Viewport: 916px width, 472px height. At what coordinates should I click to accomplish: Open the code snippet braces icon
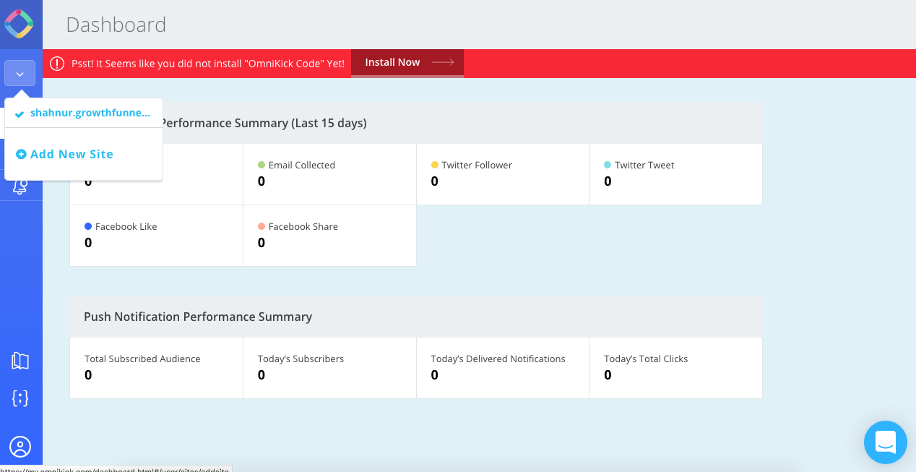point(20,398)
